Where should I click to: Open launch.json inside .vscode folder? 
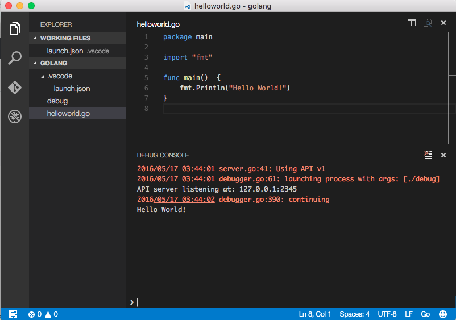click(77, 88)
